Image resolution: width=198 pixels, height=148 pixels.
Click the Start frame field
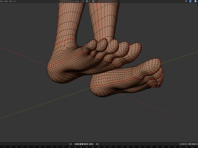point(194,144)
